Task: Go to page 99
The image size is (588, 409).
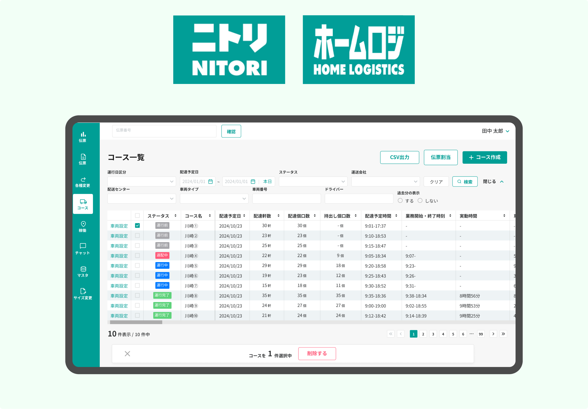Action: point(481,334)
